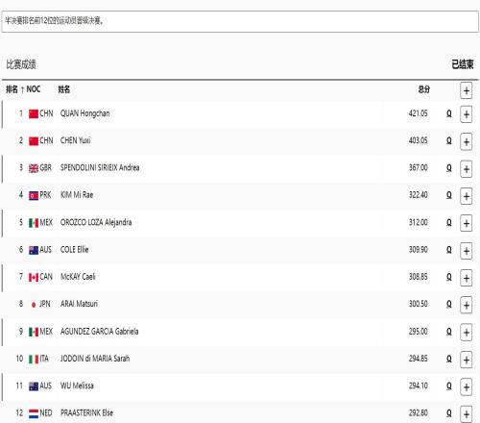Click the NOC column header
The image size is (480, 423).
click(34, 89)
